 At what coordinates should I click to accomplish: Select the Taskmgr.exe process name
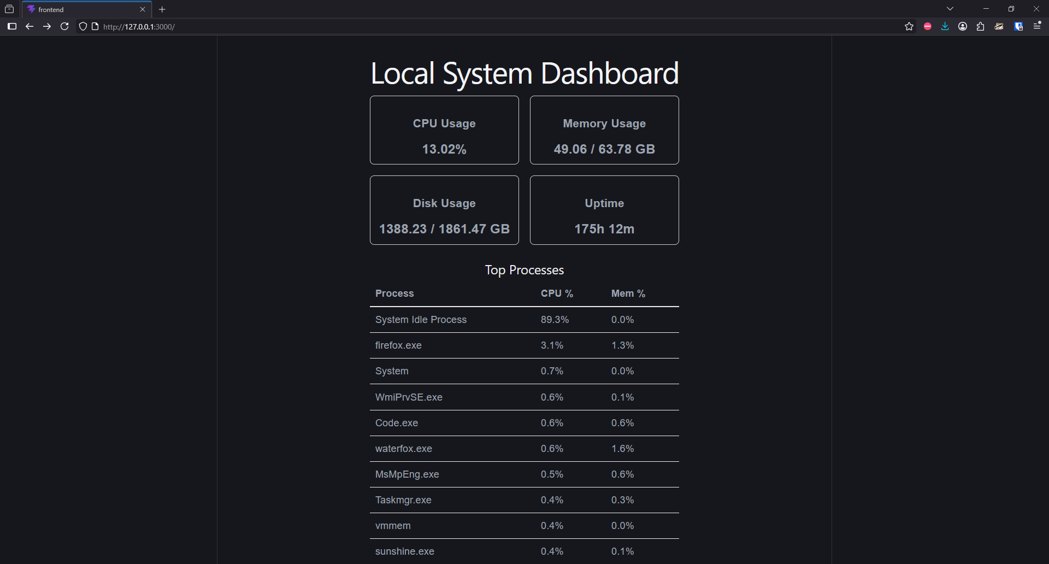403,500
